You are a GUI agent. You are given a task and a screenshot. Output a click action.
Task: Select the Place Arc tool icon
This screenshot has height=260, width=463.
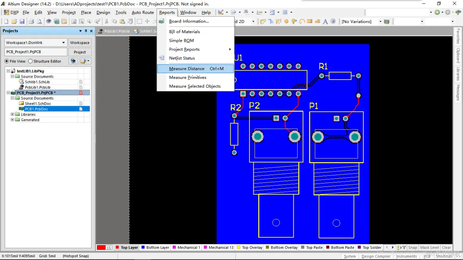coord(302,21)
